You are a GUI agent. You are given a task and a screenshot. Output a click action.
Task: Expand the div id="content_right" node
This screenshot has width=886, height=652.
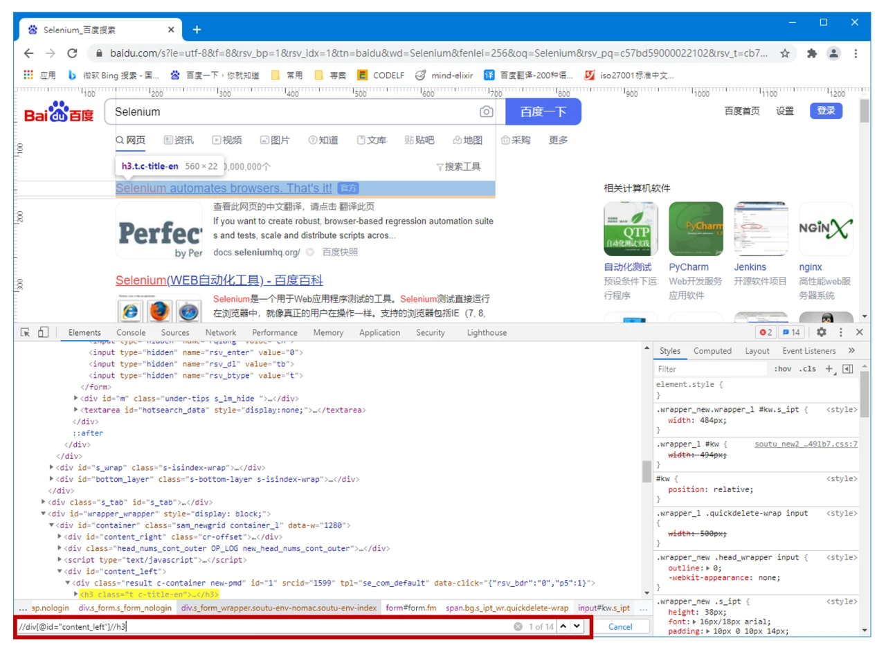click(x=60, y=536)
